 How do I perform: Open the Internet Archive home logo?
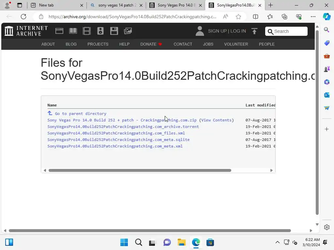tap(26, 31)
